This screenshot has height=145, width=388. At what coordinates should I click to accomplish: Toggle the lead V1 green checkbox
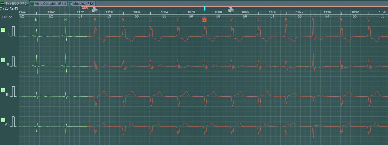click(3, 120)
